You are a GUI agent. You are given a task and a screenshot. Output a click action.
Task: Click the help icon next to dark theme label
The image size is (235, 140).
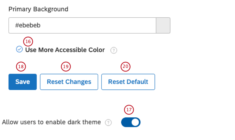[108, 123]
